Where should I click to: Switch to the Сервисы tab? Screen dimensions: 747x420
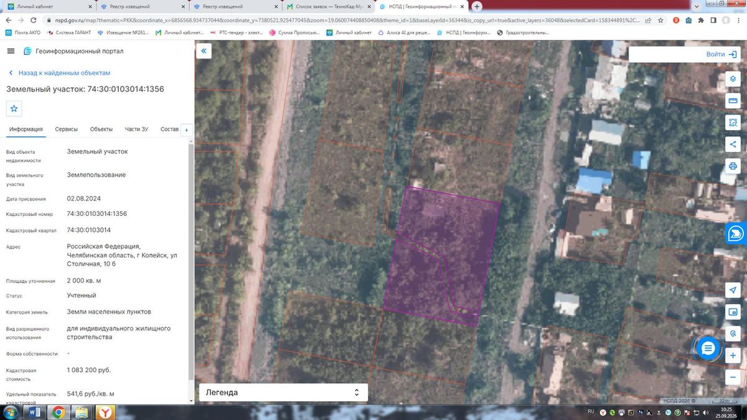point(67,129)
